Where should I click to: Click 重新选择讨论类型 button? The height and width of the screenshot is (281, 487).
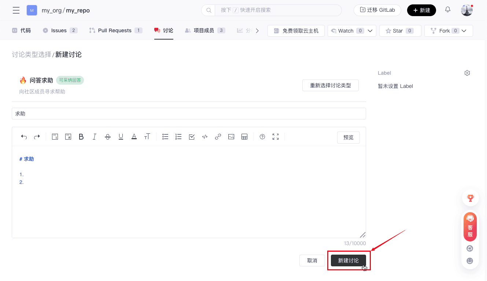click(330, 85)
